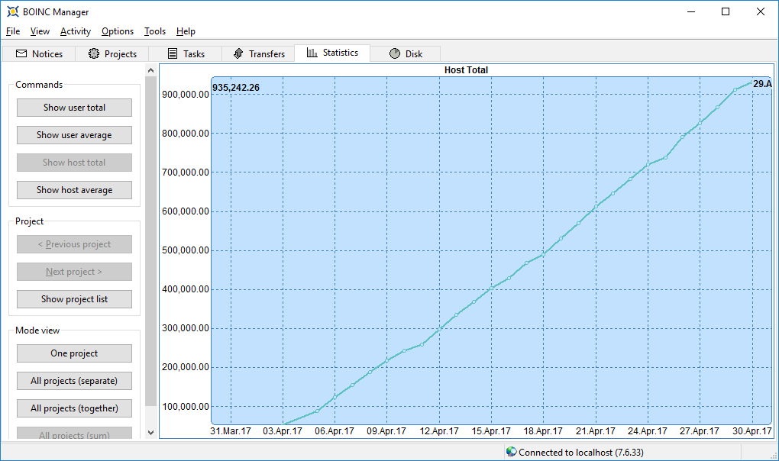Click the All projects (sum) button

(75, 433)
